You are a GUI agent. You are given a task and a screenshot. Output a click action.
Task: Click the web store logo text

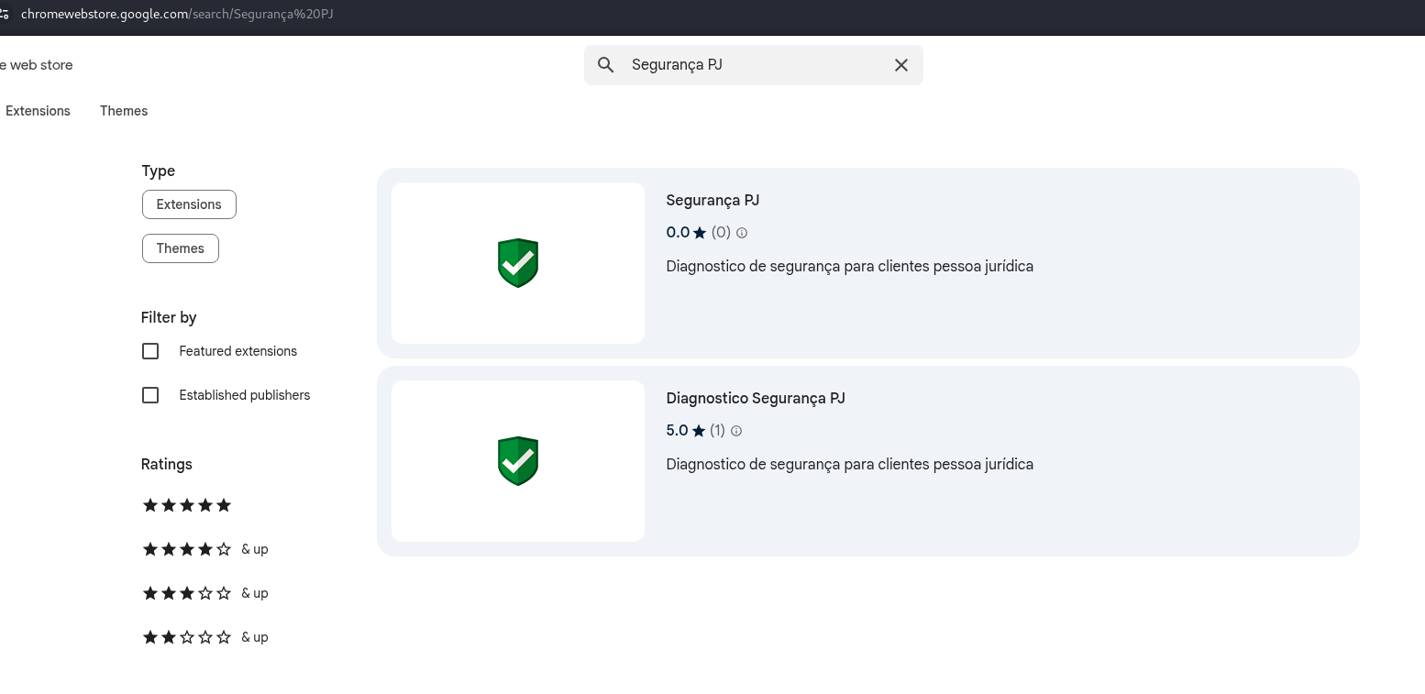click(35, 65)
